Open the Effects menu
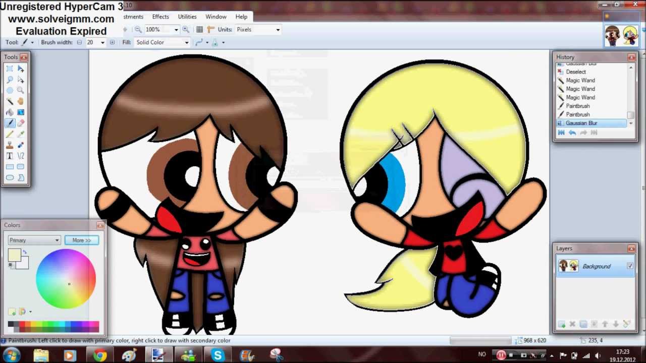Image resolution: width=646 pixels, height=363 pixels. pos(160,17)
